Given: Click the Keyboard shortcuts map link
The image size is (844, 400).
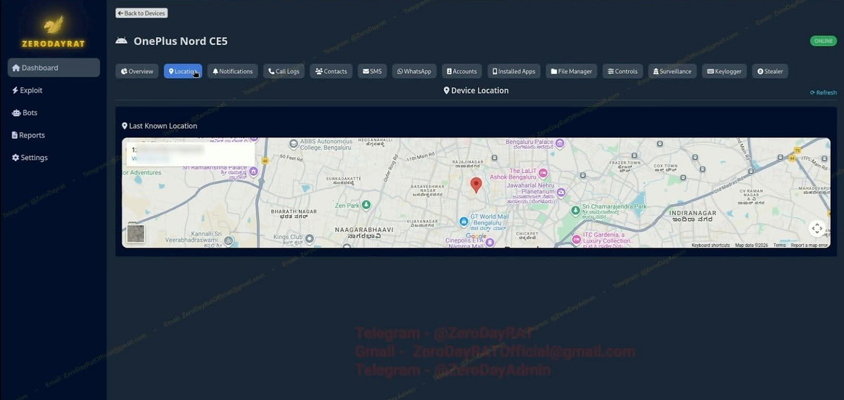Looking at the screenshot, I should tap(711, 245).
